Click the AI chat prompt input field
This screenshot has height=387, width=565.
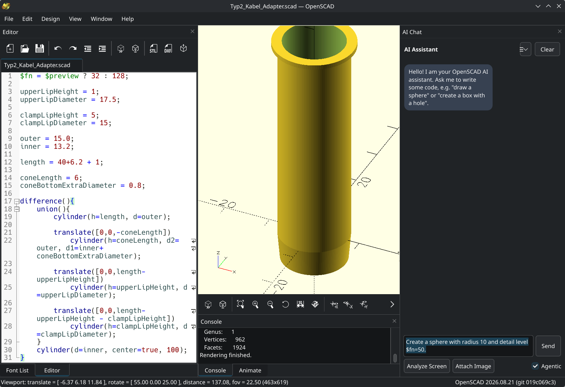point(468,346)
